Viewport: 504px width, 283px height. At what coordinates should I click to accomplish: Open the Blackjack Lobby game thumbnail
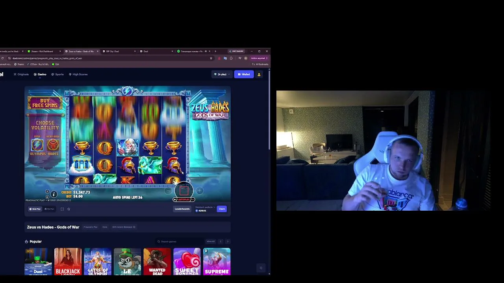tap(68, 261)
